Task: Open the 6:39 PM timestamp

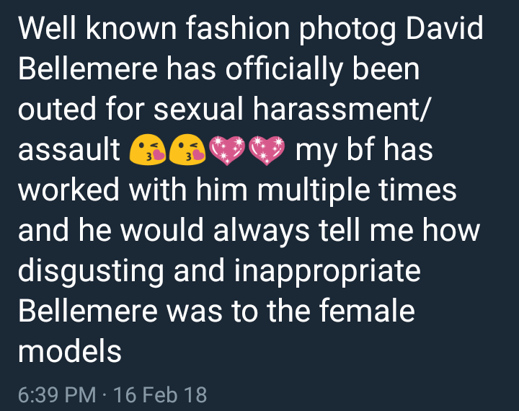Action: [57, 394]
